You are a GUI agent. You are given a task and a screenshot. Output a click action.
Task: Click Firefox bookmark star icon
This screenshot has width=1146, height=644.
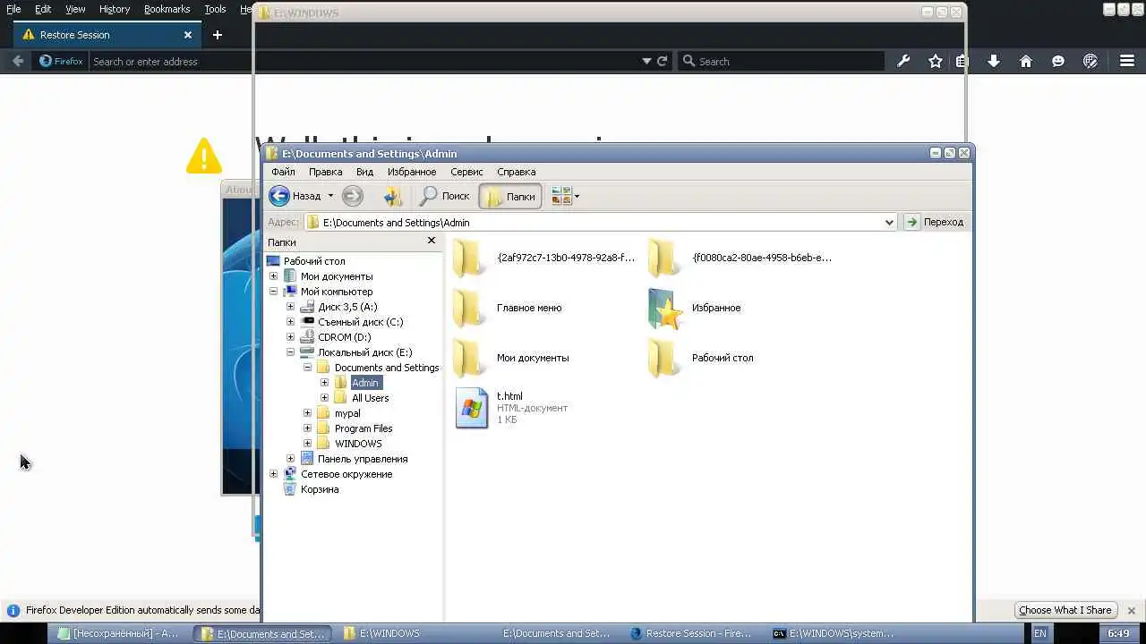click(936, 61)
